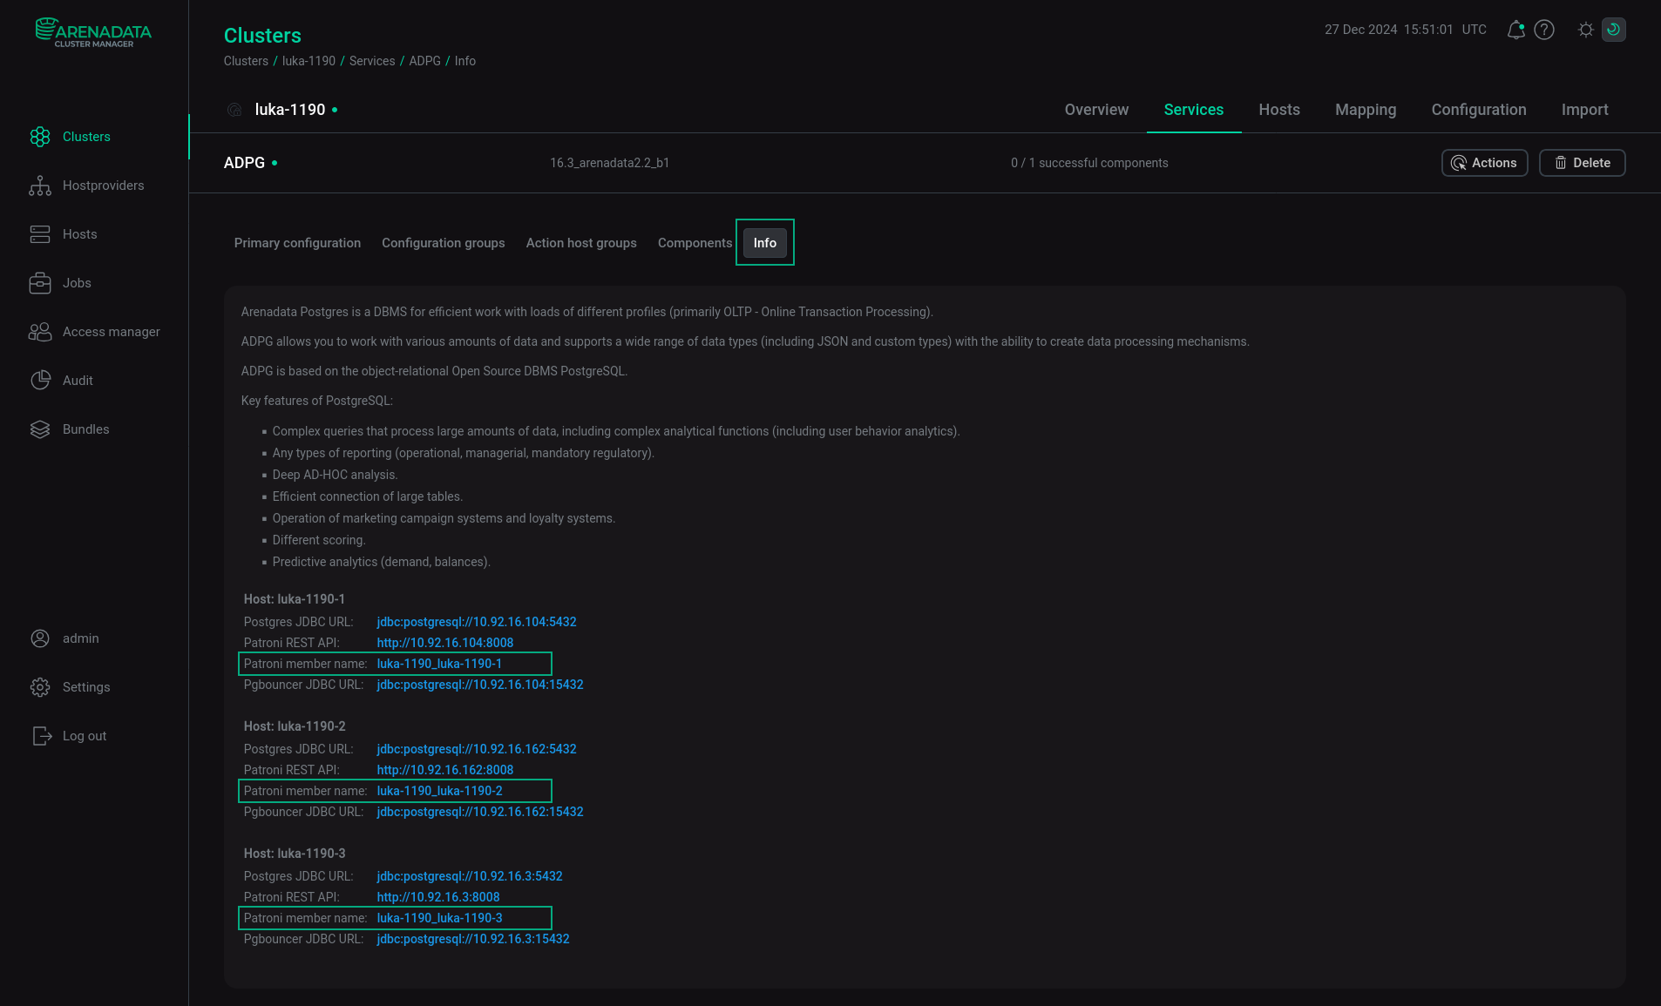Switch to the light theme sun icon

coord(1586,30)
